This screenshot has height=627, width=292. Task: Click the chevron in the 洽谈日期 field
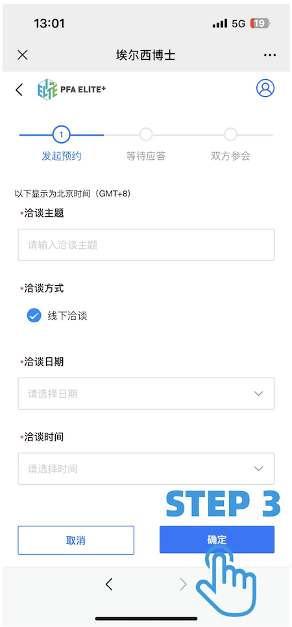(259, 394)
